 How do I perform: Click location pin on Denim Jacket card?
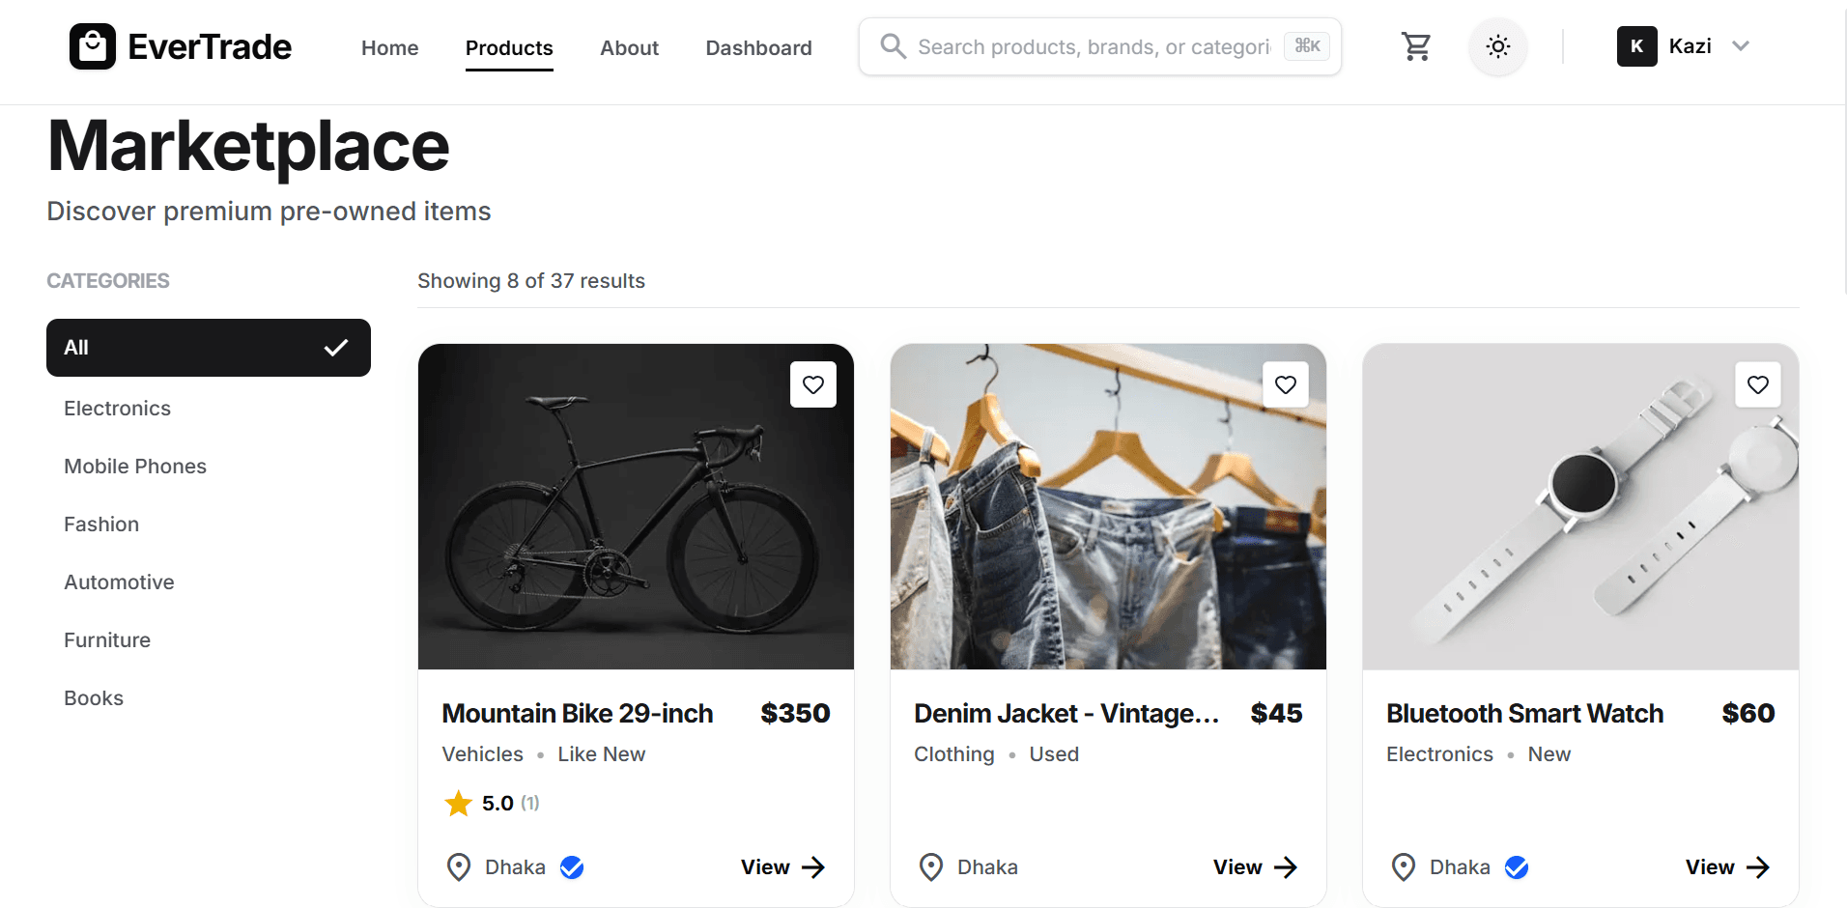(931, 867)
